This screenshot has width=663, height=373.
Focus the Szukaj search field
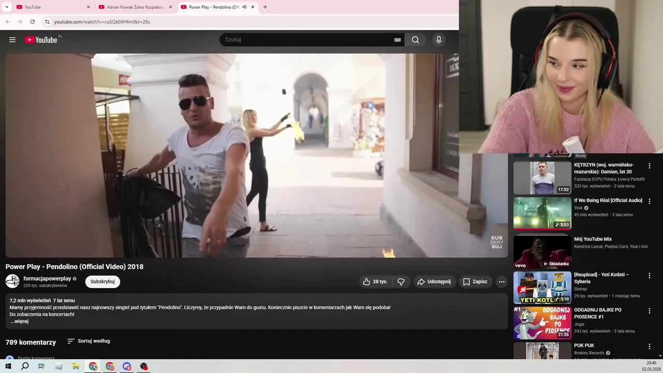pyautogui.click(x=308, y=40)
